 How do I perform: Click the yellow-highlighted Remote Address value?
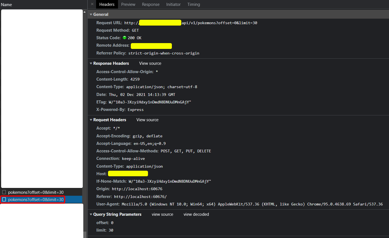point(151,46)
